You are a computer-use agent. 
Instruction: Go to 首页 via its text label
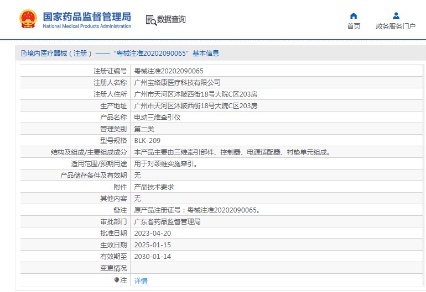354,26
